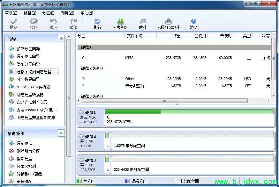Open the 分区(P) menu
The height and width of the screenshot is (187, 279).
point(48,13)
